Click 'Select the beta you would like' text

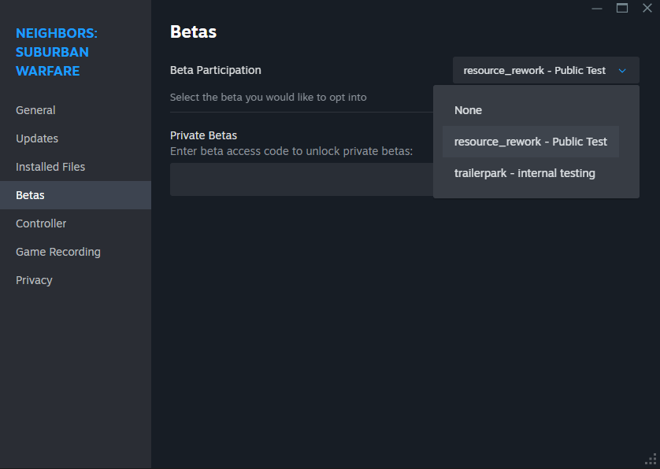click(268, 97)
